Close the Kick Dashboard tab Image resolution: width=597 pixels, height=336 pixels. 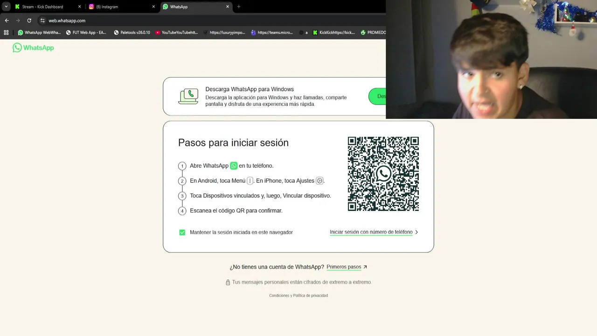click(79, 7)
